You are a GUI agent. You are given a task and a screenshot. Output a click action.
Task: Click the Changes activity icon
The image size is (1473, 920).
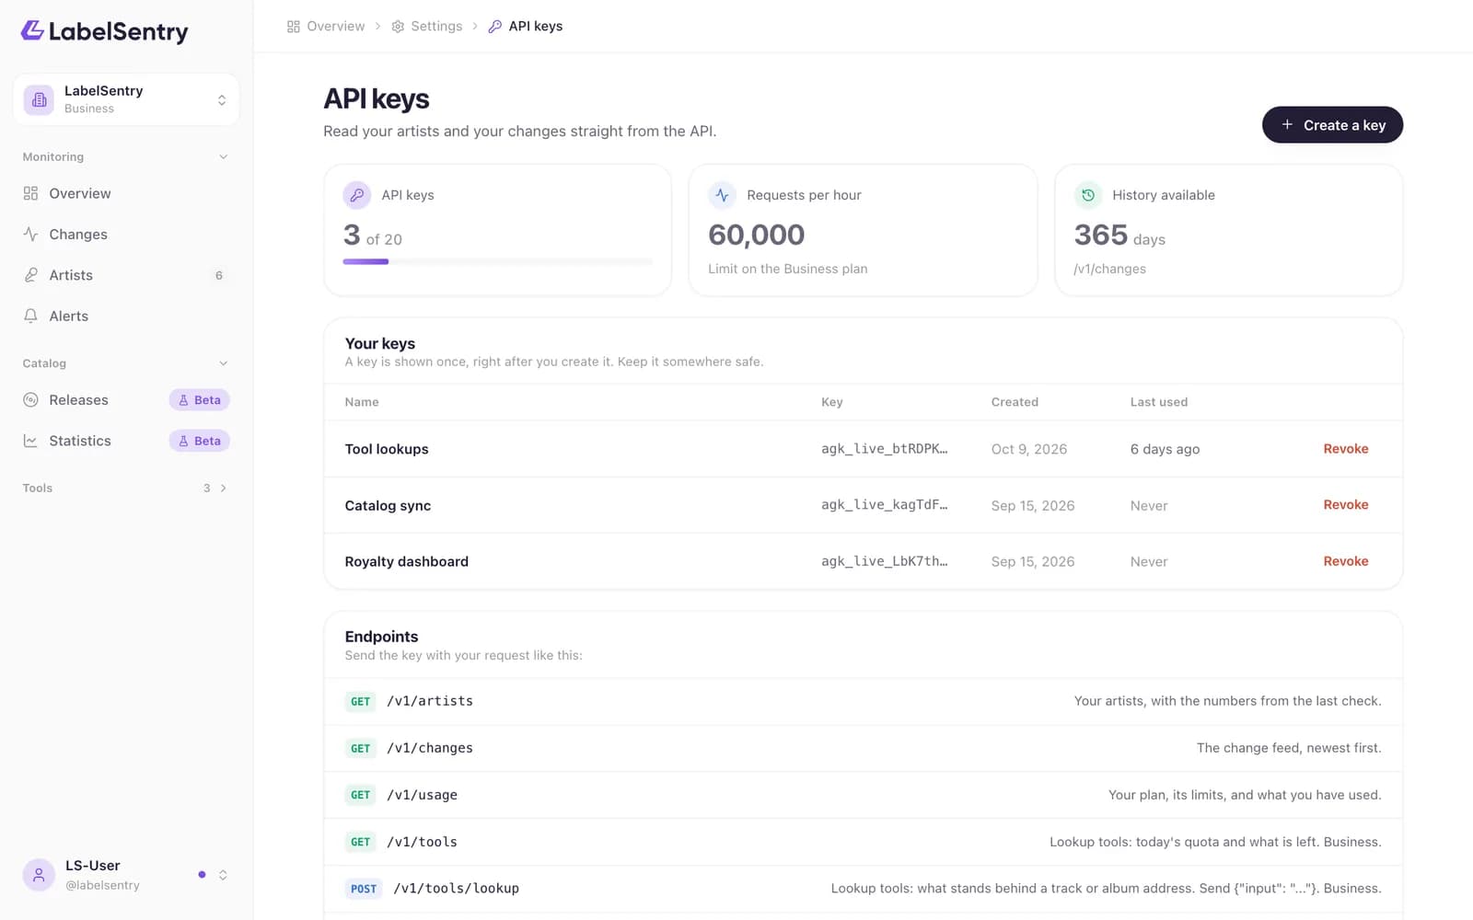coord(30,234)
